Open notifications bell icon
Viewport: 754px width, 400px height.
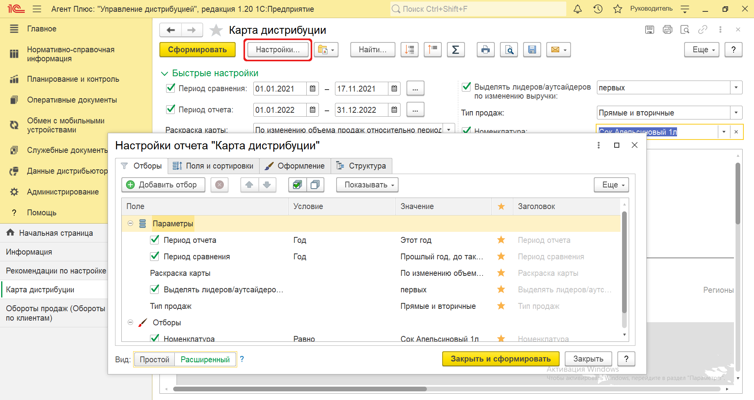coord(578,9)
